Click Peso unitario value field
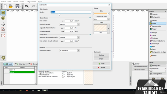 click(x=69, y=21)
